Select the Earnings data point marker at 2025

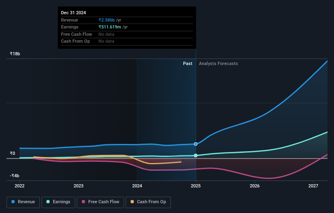coord(196,156)
